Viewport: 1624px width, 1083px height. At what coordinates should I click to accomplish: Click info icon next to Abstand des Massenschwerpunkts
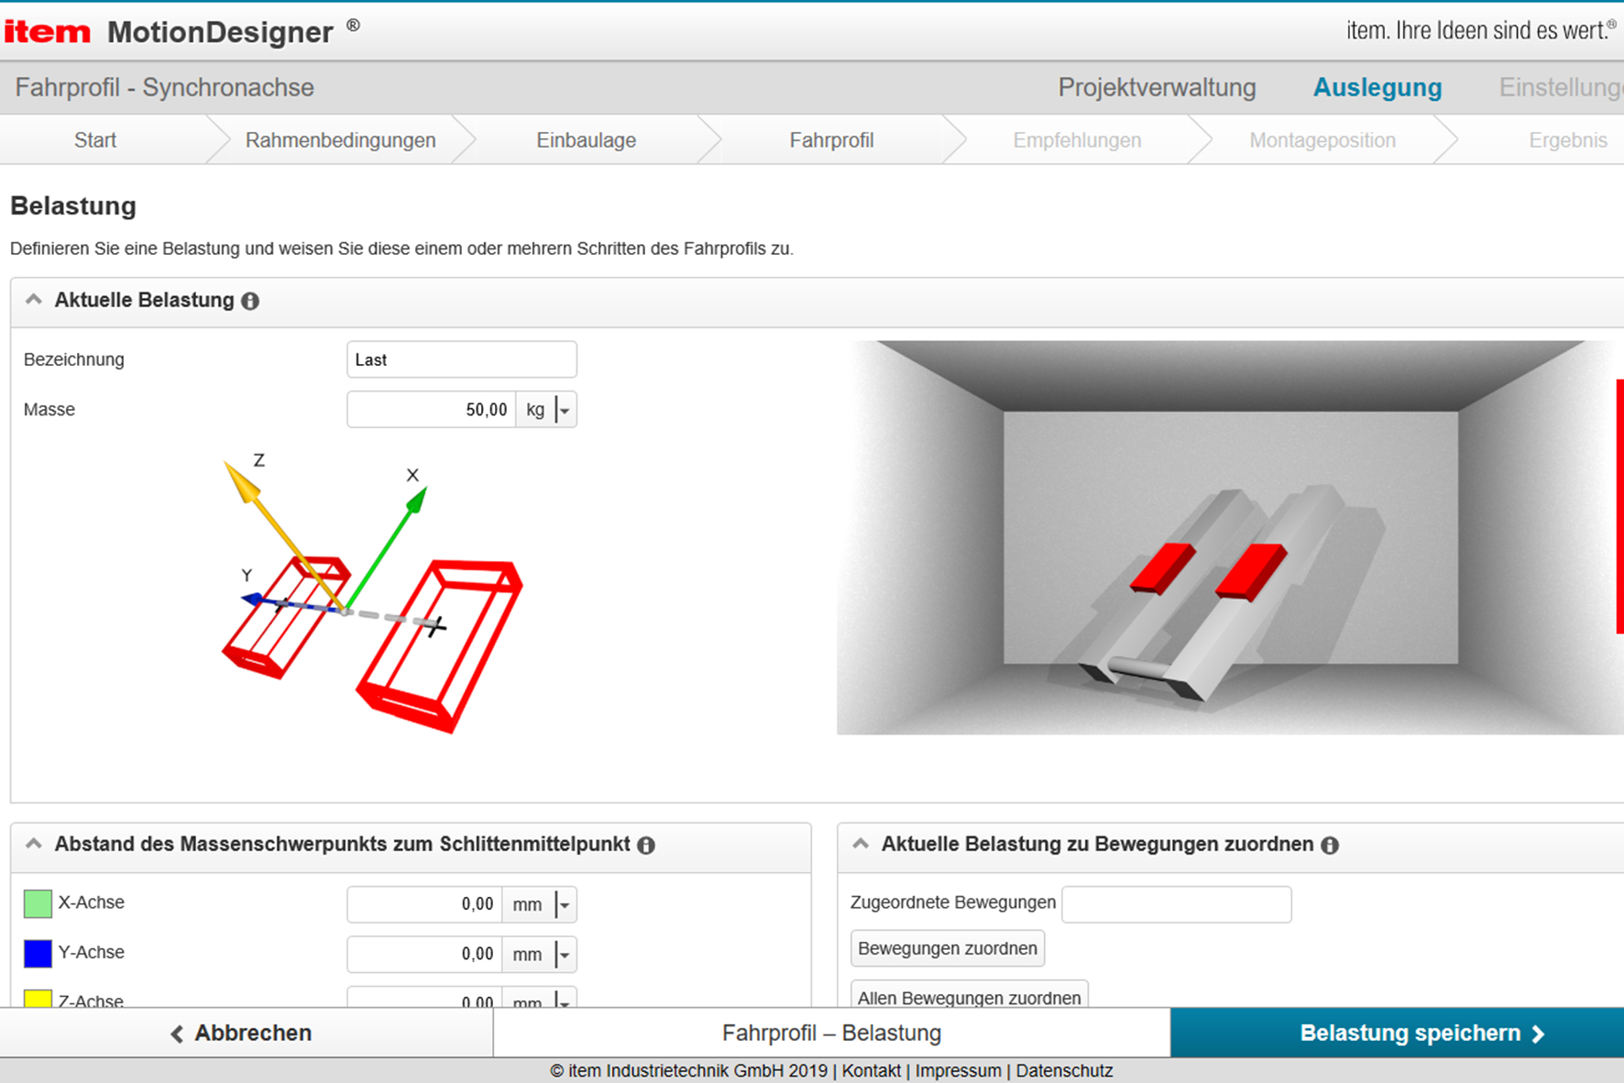(x=646, y=845)
